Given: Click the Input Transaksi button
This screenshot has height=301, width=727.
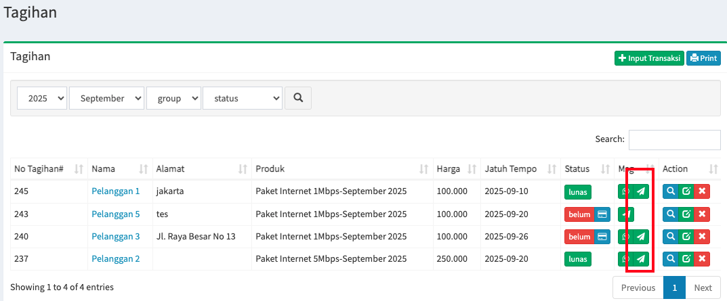Looking at the screenshot, I should click(x=648, y=58).
